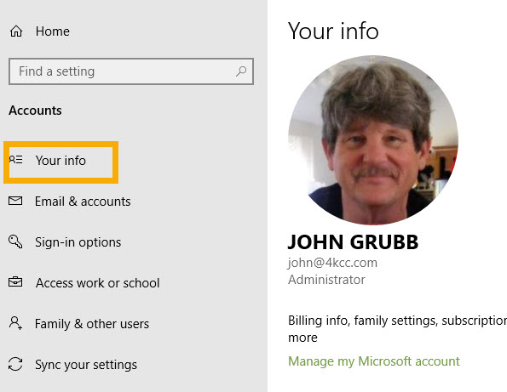Open the Home settings page
The image size is (507, 392).
click(52, 31)
